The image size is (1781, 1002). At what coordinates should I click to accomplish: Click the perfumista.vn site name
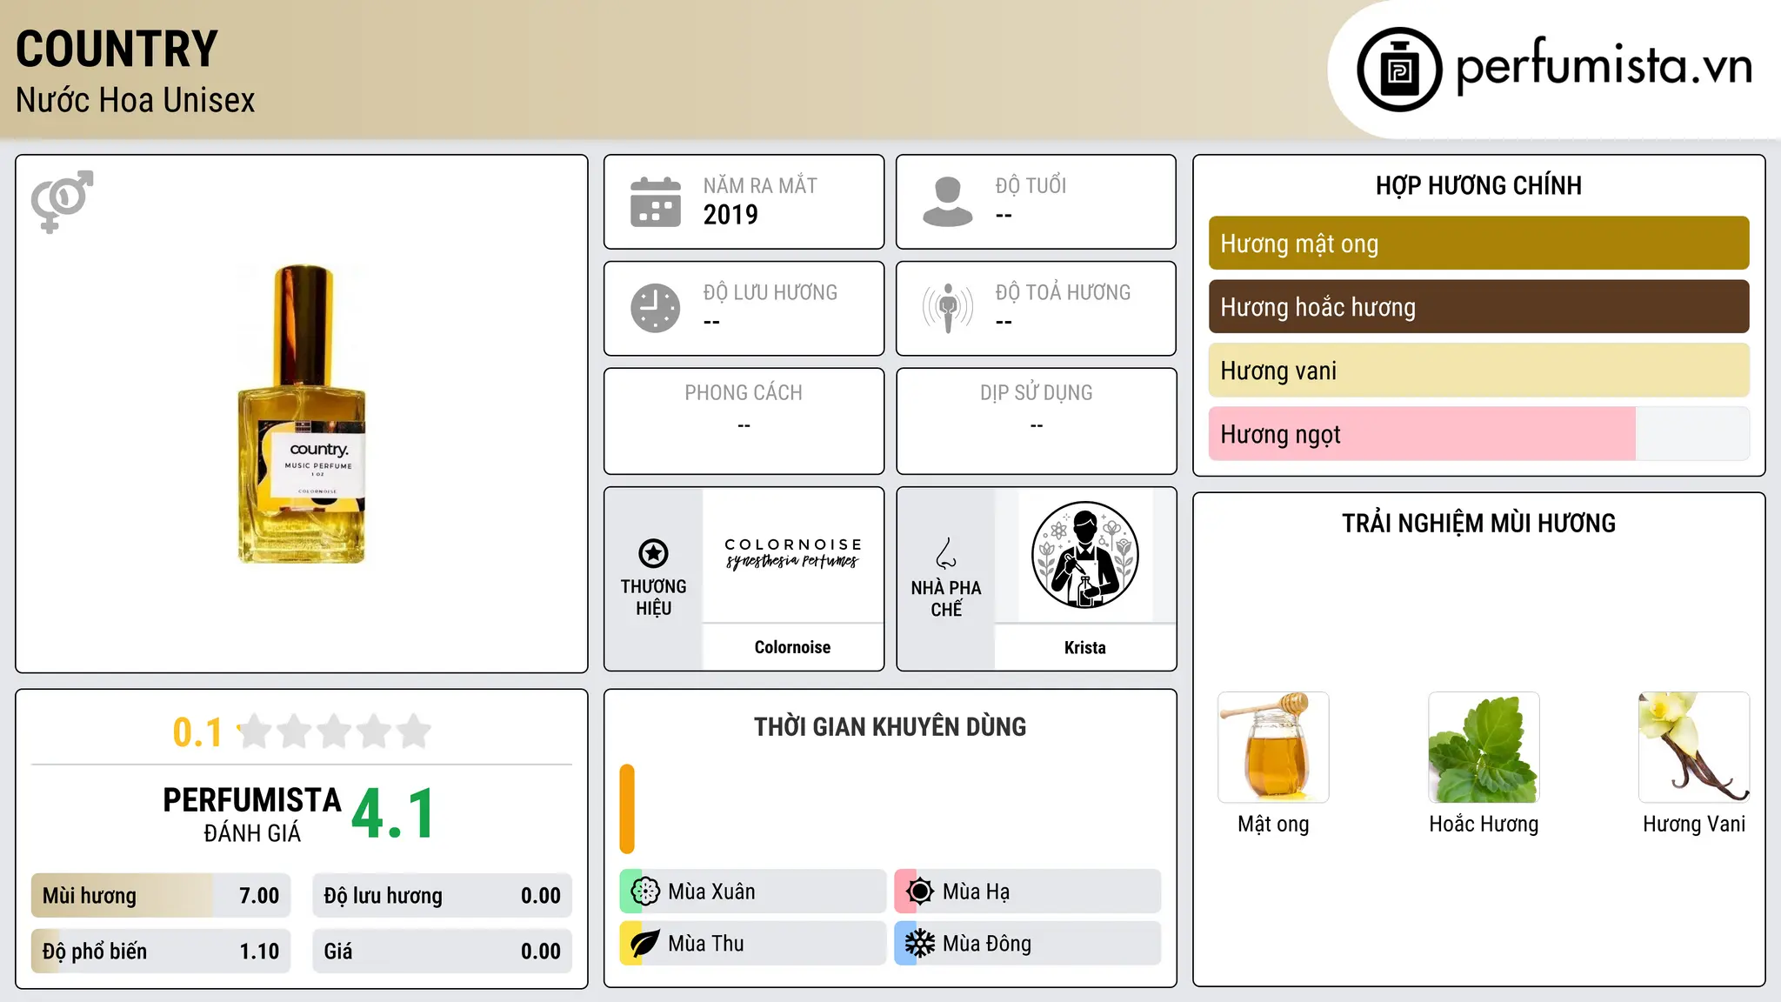tap(1604, 67)
